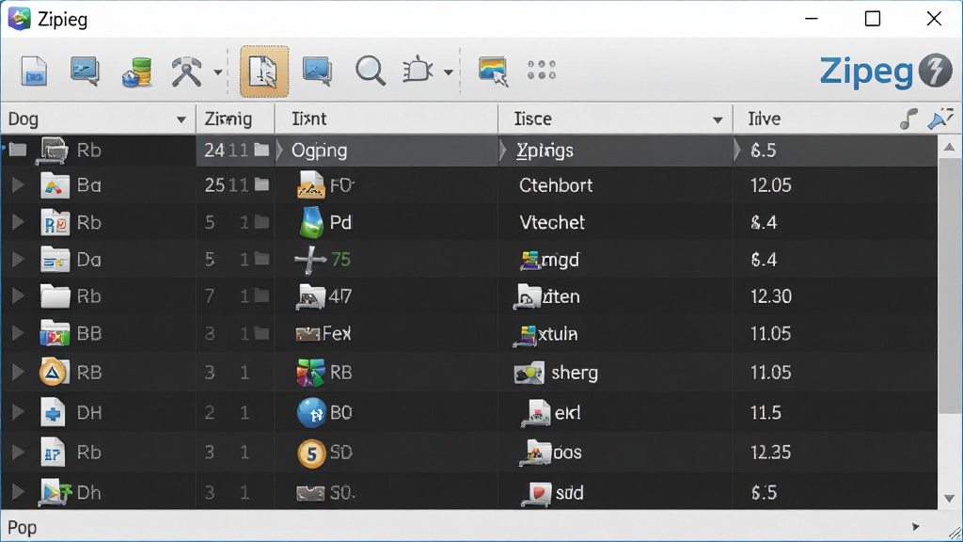Select the DH document plus icon
The width and height of the screenshot is (963, 542).
coord(53,412)
